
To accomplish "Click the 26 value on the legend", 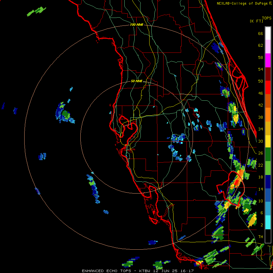I will pyautogui.click(x=261, y=153).
